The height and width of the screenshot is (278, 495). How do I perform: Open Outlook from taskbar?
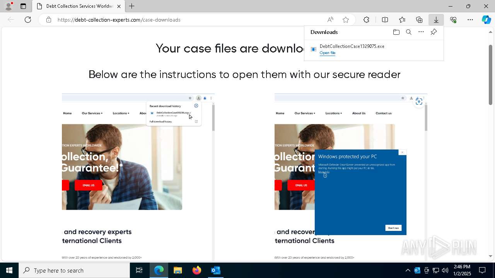[216, 270]
